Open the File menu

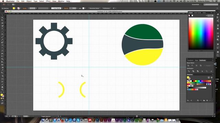point(18,1)
